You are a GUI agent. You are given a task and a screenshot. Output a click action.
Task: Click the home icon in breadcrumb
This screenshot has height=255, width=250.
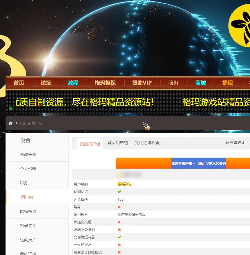tap(11, 123)
